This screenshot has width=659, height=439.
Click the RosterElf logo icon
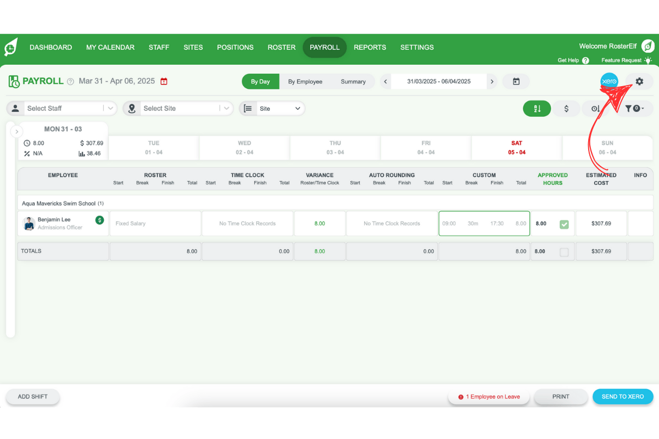(x=11, y=47)
